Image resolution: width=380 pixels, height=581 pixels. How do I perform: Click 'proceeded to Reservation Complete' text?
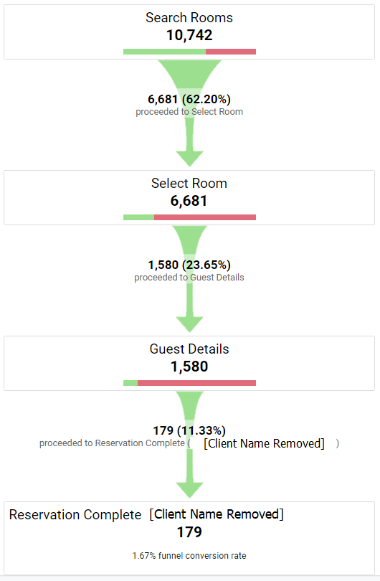(112, 443)
